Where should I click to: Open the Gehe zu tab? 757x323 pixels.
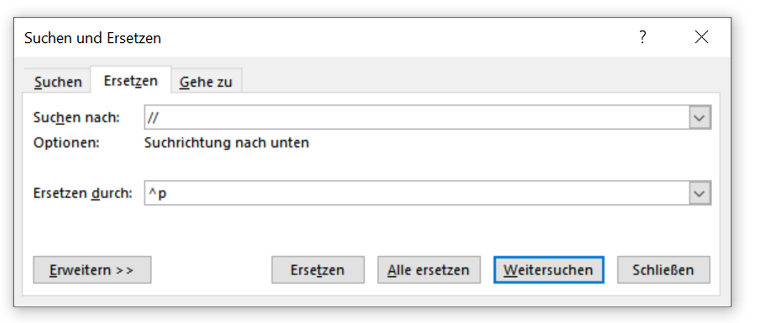(206, 82)
